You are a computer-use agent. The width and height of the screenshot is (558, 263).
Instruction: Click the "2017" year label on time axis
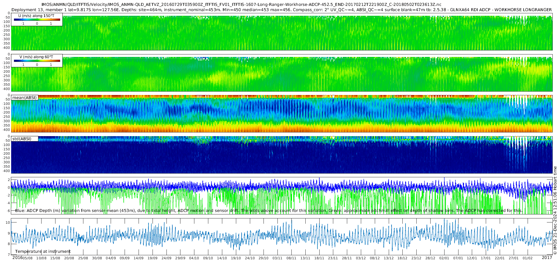click(x=547, y=258)
